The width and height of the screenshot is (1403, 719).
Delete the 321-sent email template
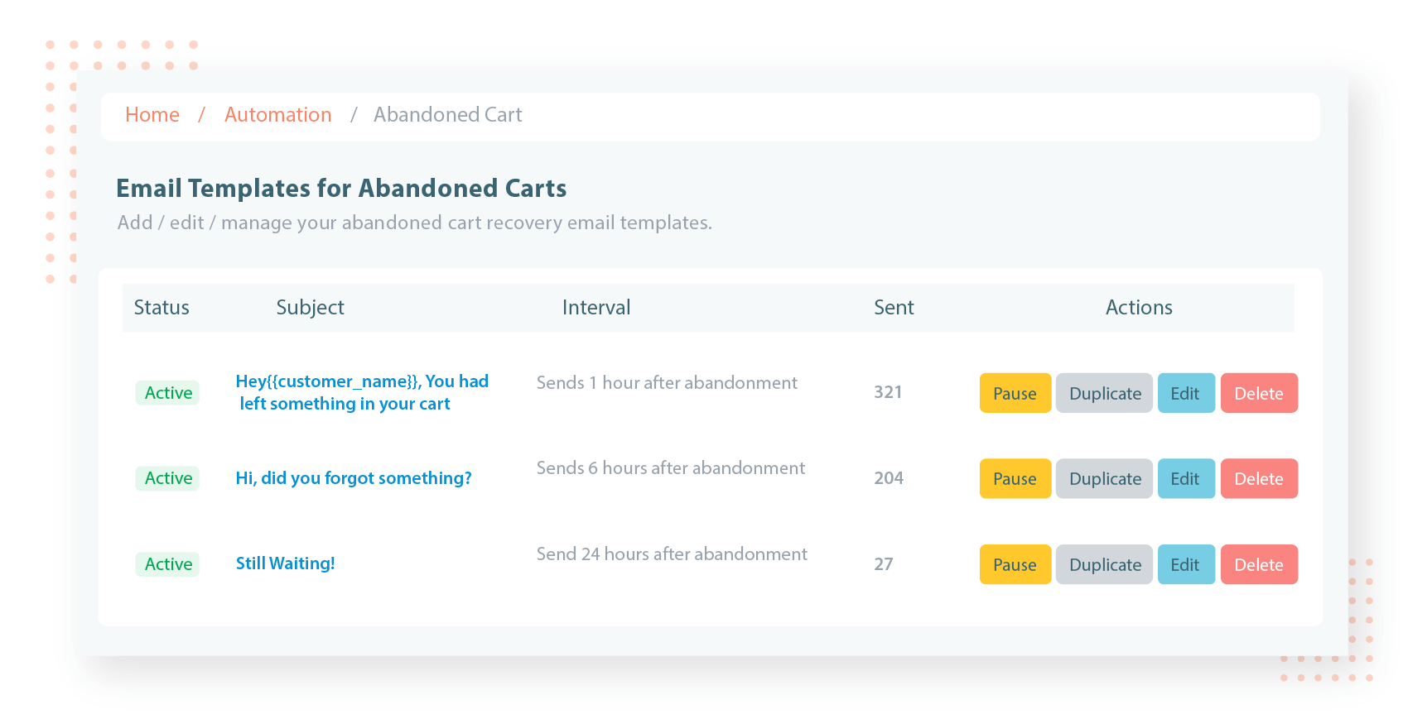coord(1259,393)
